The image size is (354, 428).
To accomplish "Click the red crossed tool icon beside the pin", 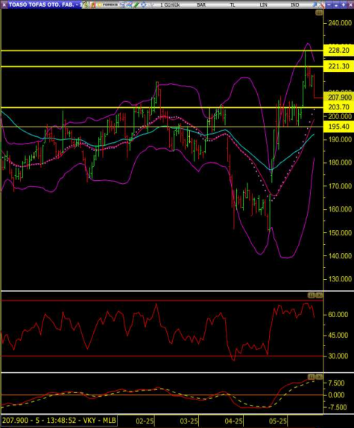I will click(321, 4).
